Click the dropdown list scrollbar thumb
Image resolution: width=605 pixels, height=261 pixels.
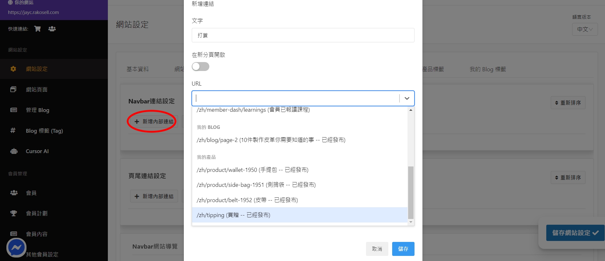(x=411, y=192)
